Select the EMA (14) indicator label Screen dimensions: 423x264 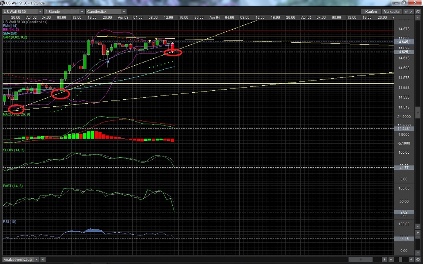(10, 25)
